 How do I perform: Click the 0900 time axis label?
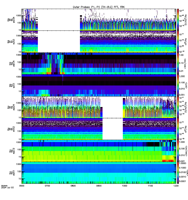(99, 186)
